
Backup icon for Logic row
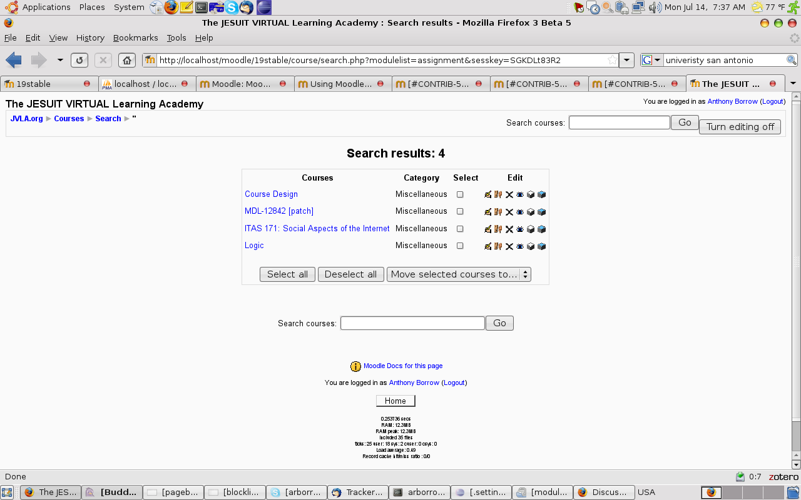click(x=531, y=246)
